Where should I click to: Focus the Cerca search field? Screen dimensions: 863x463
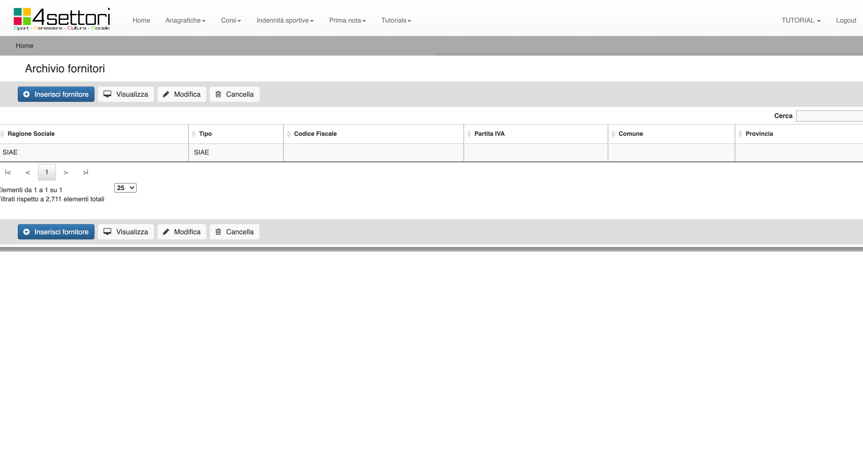[829, 116]
